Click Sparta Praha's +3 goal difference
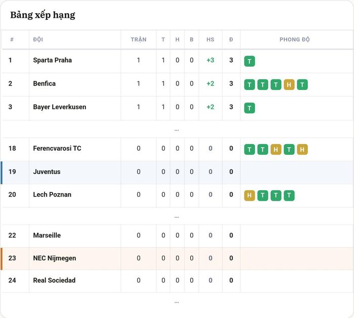The width and height of the screenshot is (354, 318). 210,60
